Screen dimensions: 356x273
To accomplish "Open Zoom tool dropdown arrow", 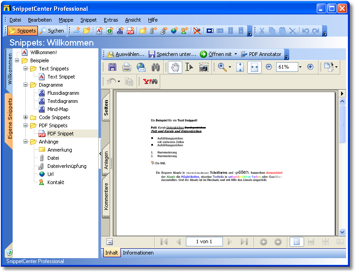I will tap(230, 67).
